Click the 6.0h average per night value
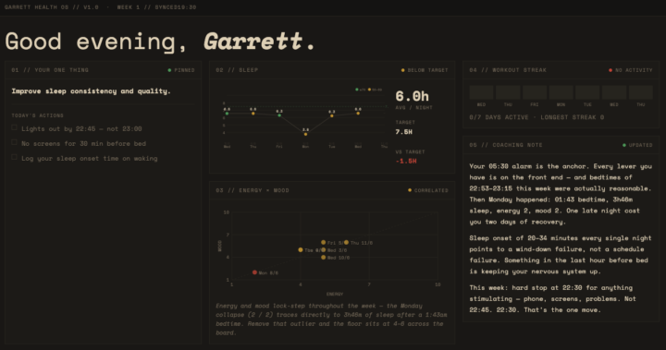Viewport: 666px width, 350px height. tap(412, 96)
